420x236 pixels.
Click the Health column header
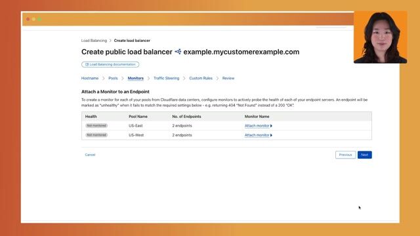tap(91, 117)
